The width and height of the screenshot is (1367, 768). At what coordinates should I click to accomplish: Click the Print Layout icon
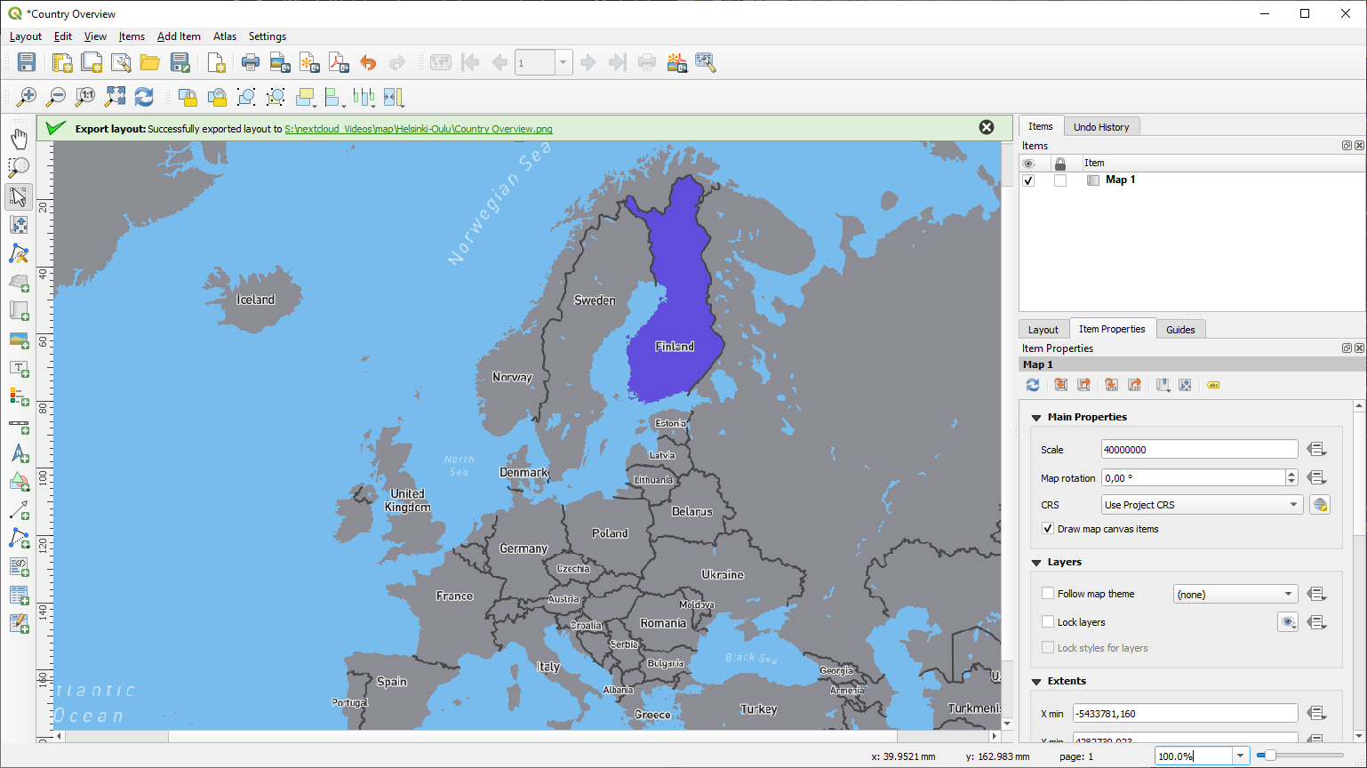(251, 62)
